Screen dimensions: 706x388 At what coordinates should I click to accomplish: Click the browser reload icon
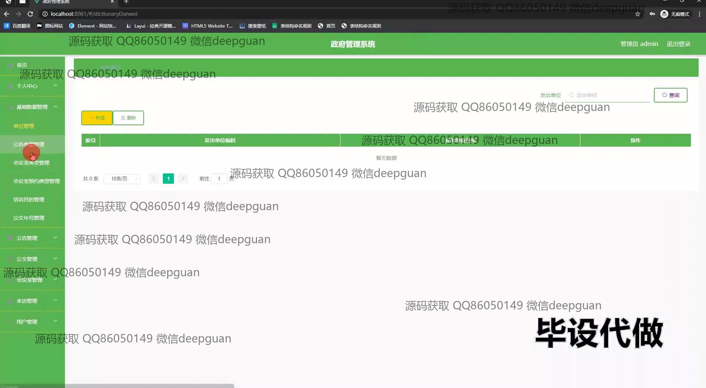click(31, 14)
